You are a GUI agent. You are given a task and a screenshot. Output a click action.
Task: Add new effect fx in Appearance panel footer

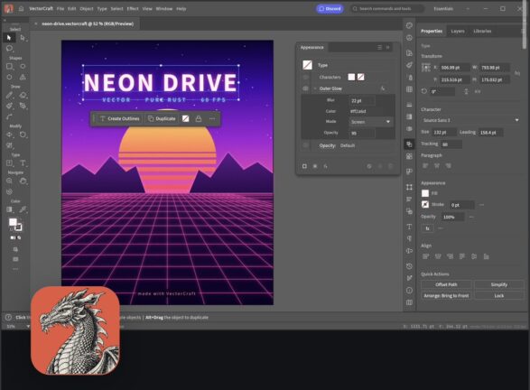pos(325,166)
